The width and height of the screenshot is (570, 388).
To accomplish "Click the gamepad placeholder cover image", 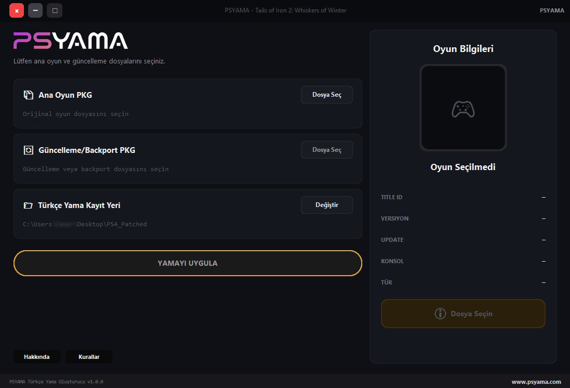I will point(463,108).
